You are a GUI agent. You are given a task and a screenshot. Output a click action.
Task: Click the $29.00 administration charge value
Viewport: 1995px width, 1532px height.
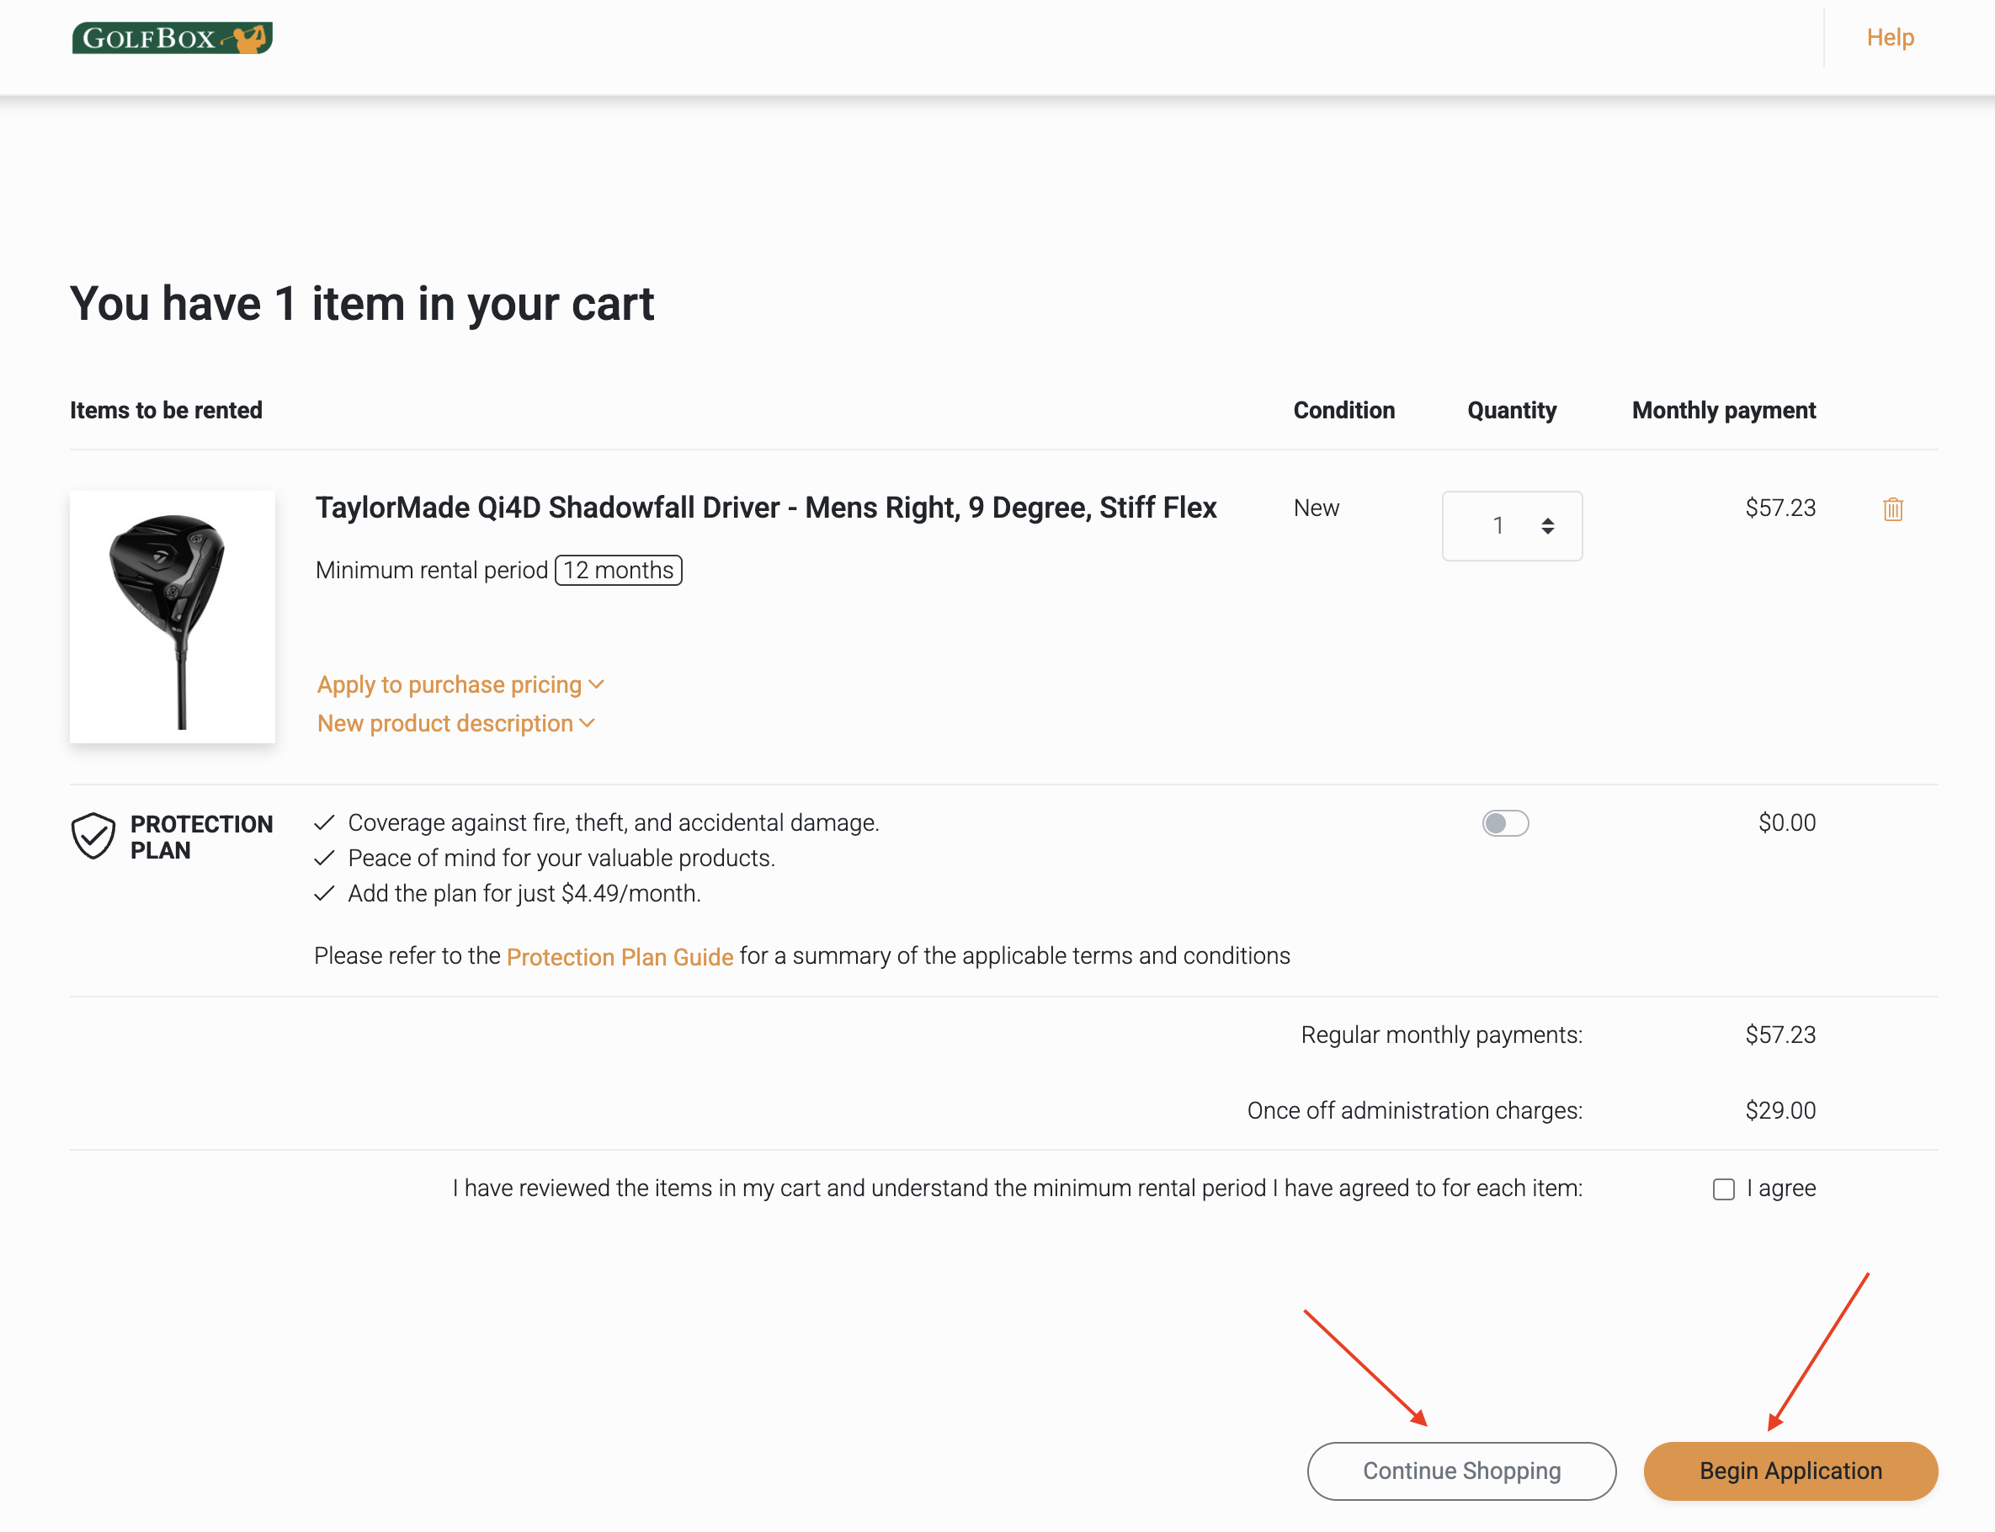(1780, 1111)
